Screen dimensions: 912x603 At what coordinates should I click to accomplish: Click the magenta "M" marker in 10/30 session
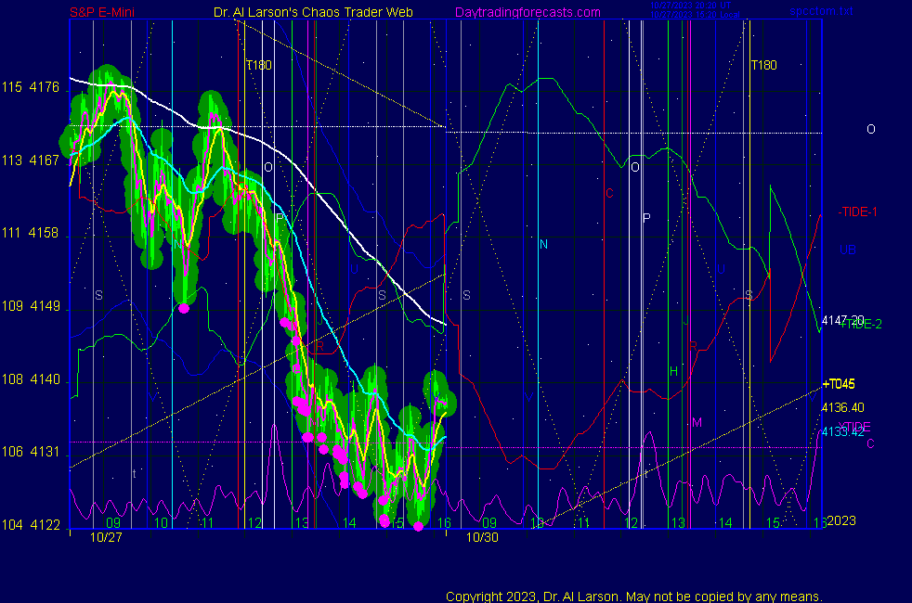click(x=697, y=422)
